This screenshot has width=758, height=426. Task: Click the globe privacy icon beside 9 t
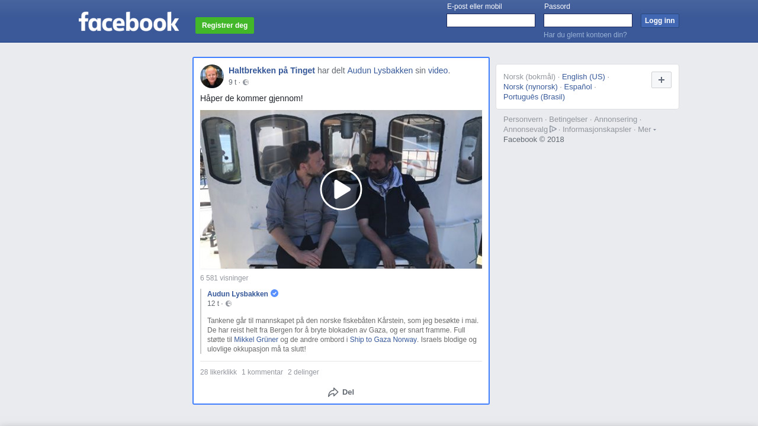pos(246,82)
